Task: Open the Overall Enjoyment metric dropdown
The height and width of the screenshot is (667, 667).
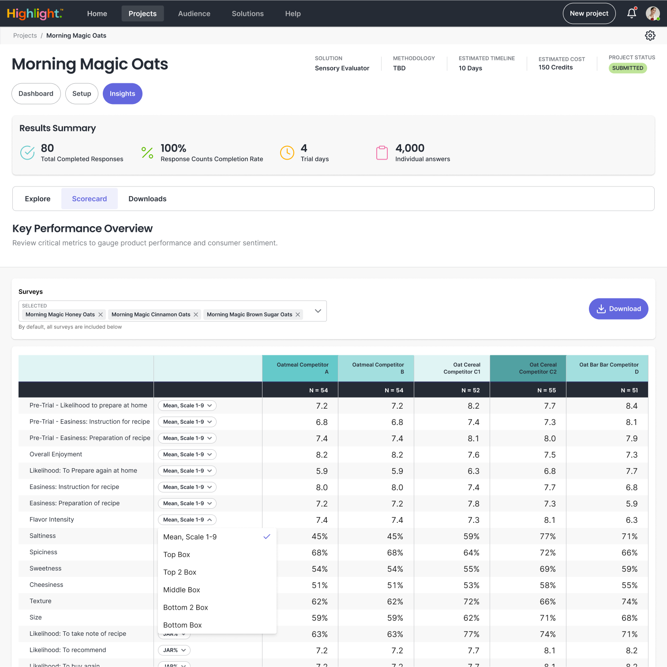Action: [x=187, y=455]
